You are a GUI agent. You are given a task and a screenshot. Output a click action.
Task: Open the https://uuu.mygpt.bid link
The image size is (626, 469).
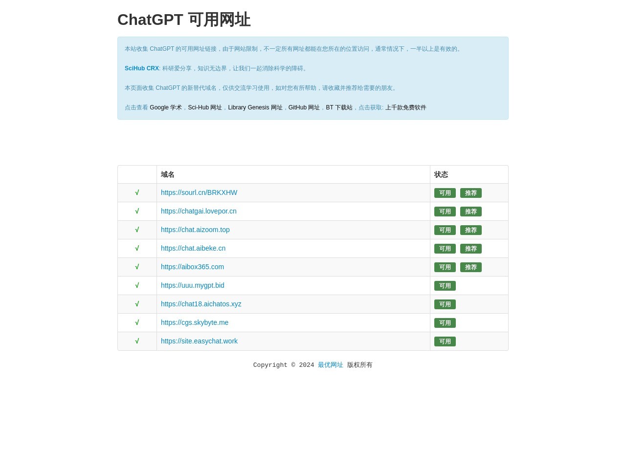193,285
